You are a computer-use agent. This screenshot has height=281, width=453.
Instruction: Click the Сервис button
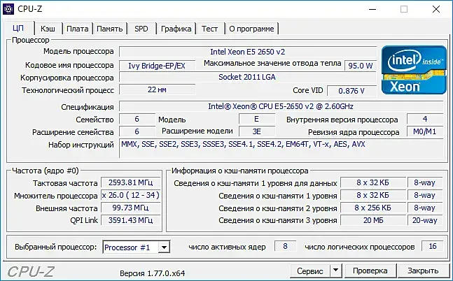(x=310, y=271)
